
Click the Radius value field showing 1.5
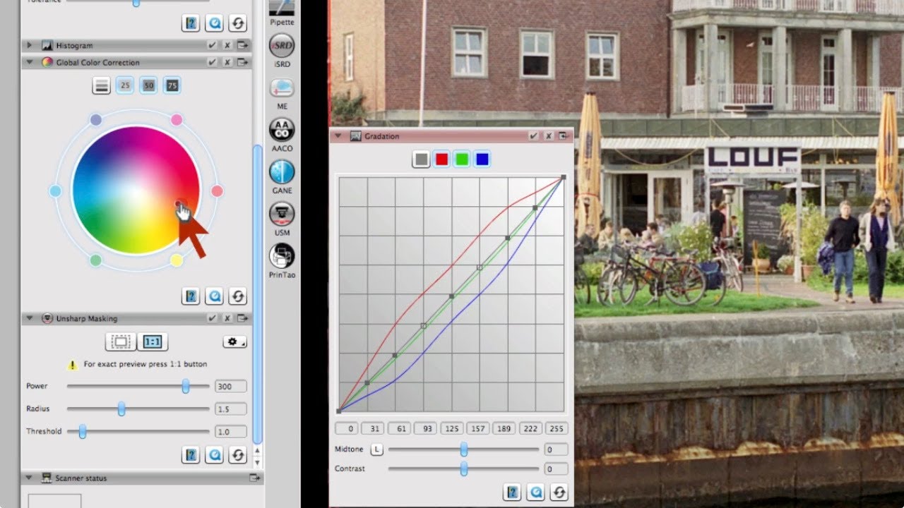click(x=231, y=409)
